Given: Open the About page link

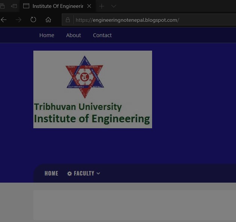Looking at the screenshot, I should point(73,35).
